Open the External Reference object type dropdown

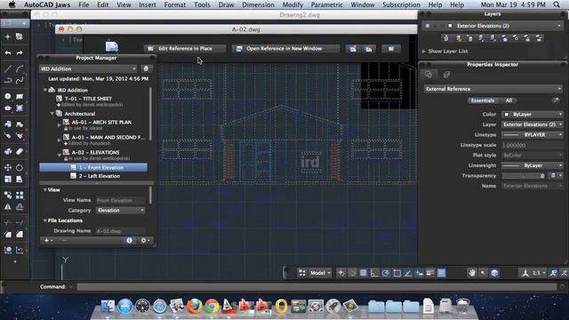(493, 89)
